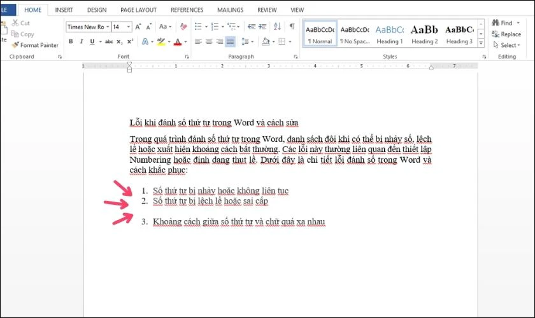This screenshot has height=318, width=535.
Task: Open the INSERT tab
Action: (x=64, y=10)
